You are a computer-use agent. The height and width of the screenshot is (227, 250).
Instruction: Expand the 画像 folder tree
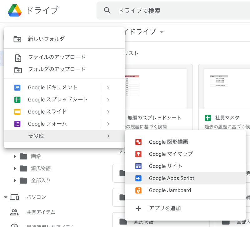[15, 156]
